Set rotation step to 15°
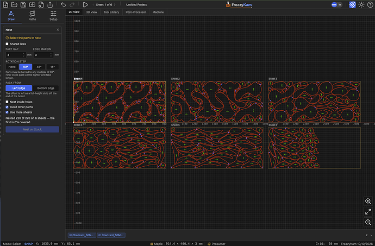 click(x=53, y=67)
